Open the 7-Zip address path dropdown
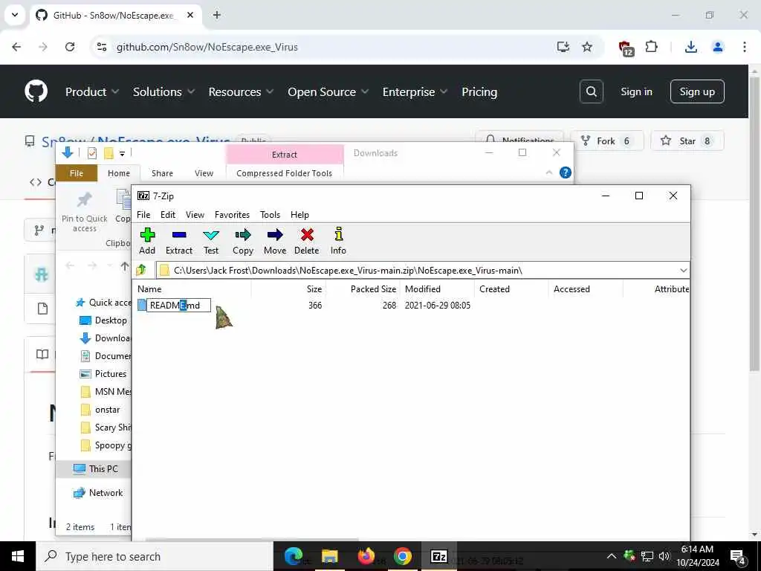The height and width of the screenshot is (571, 761). click(x=684, y=271)
